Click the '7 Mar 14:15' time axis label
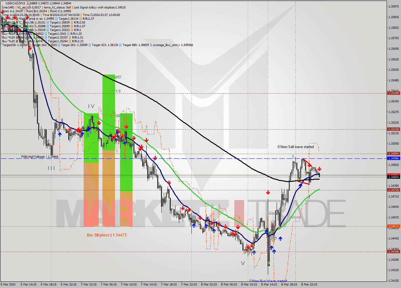The height and width of the screenshot is (288, 401). click(149, 285)
